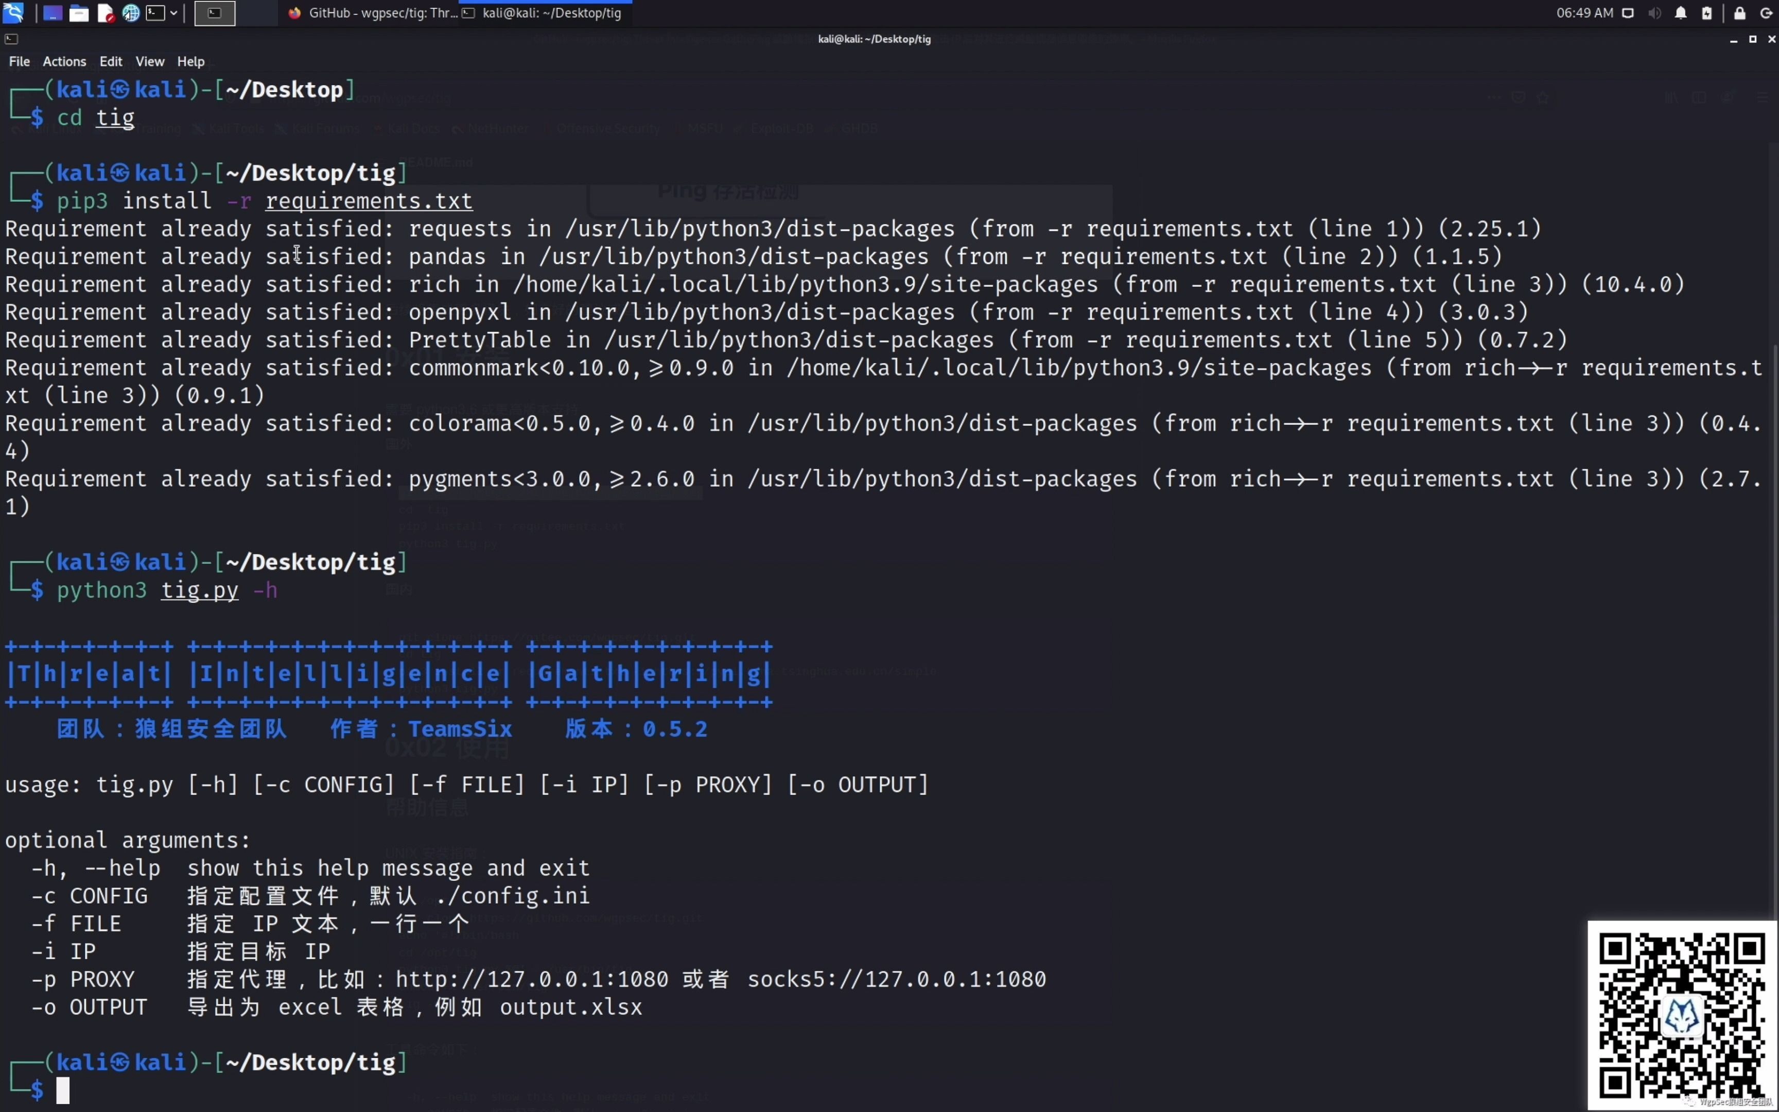The width and height of the screenshot is (1779, 1112).
Task: Click the QR code image
Action: [1682, 1016]
